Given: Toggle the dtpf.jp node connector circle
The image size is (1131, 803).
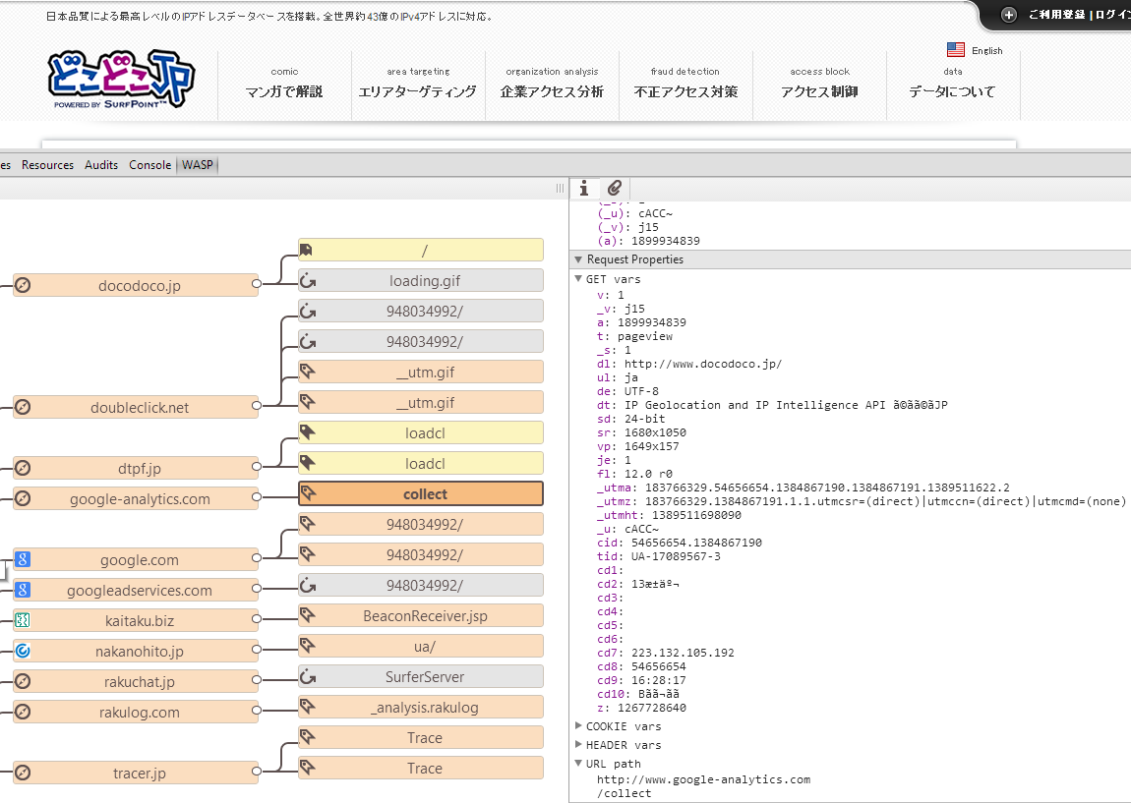Looking at the screenshot, I should tap(256, 467).
